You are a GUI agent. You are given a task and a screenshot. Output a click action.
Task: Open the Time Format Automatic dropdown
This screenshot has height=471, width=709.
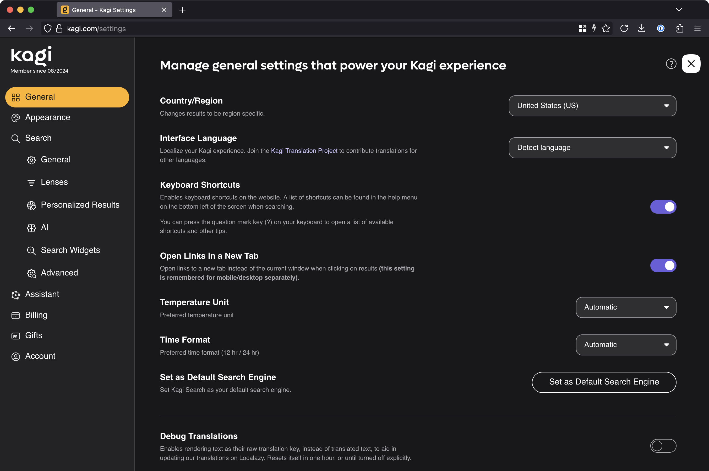tap(626, 345)
